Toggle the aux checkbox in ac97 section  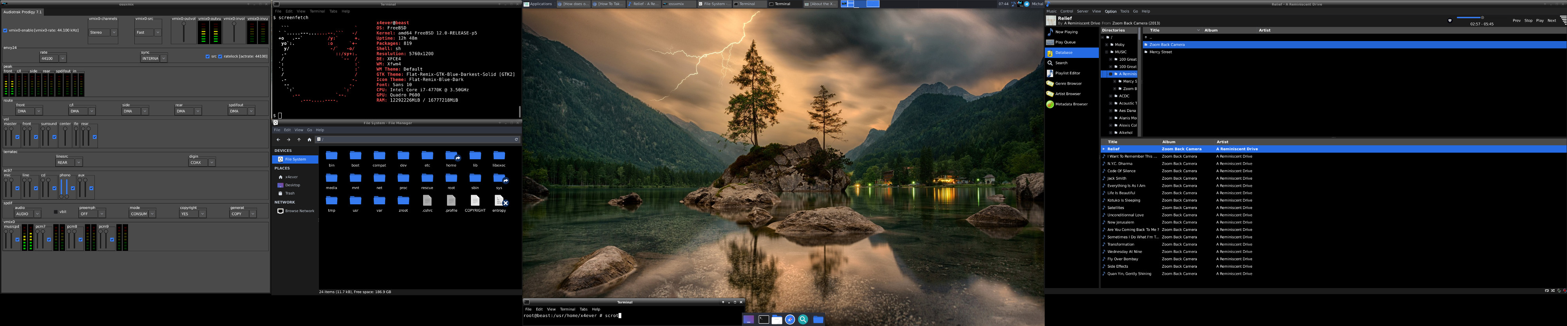click(x=91, y=189)
